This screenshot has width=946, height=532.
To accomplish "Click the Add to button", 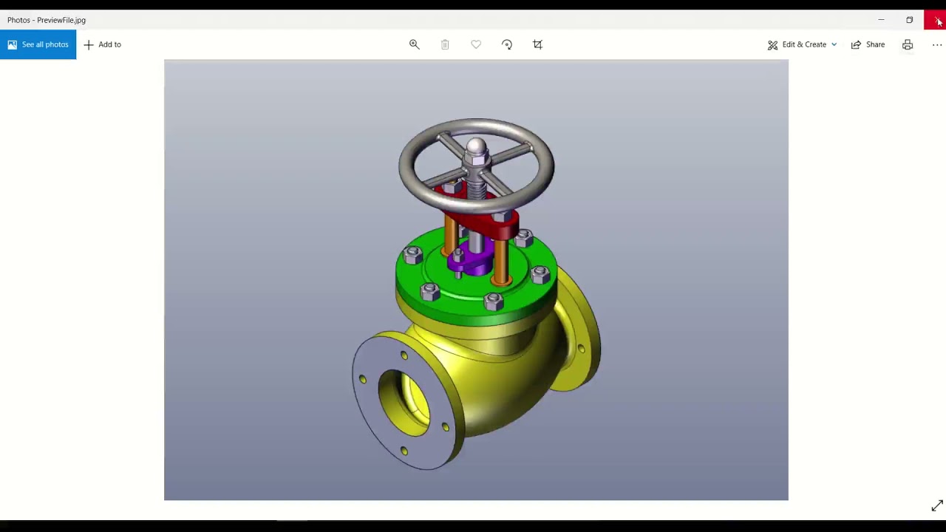I will tap(102, 44).
